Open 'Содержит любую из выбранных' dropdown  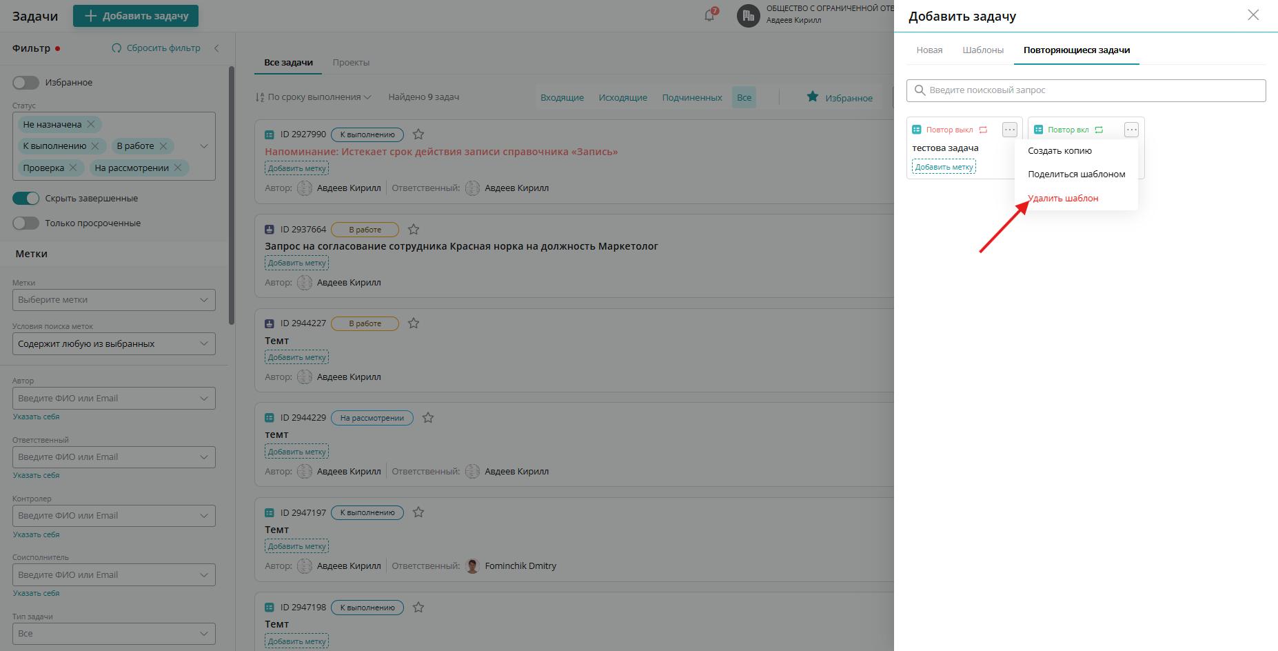114,344
